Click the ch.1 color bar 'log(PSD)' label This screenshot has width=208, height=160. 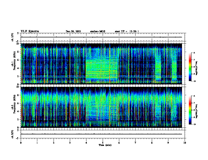[x=197, y=68]
